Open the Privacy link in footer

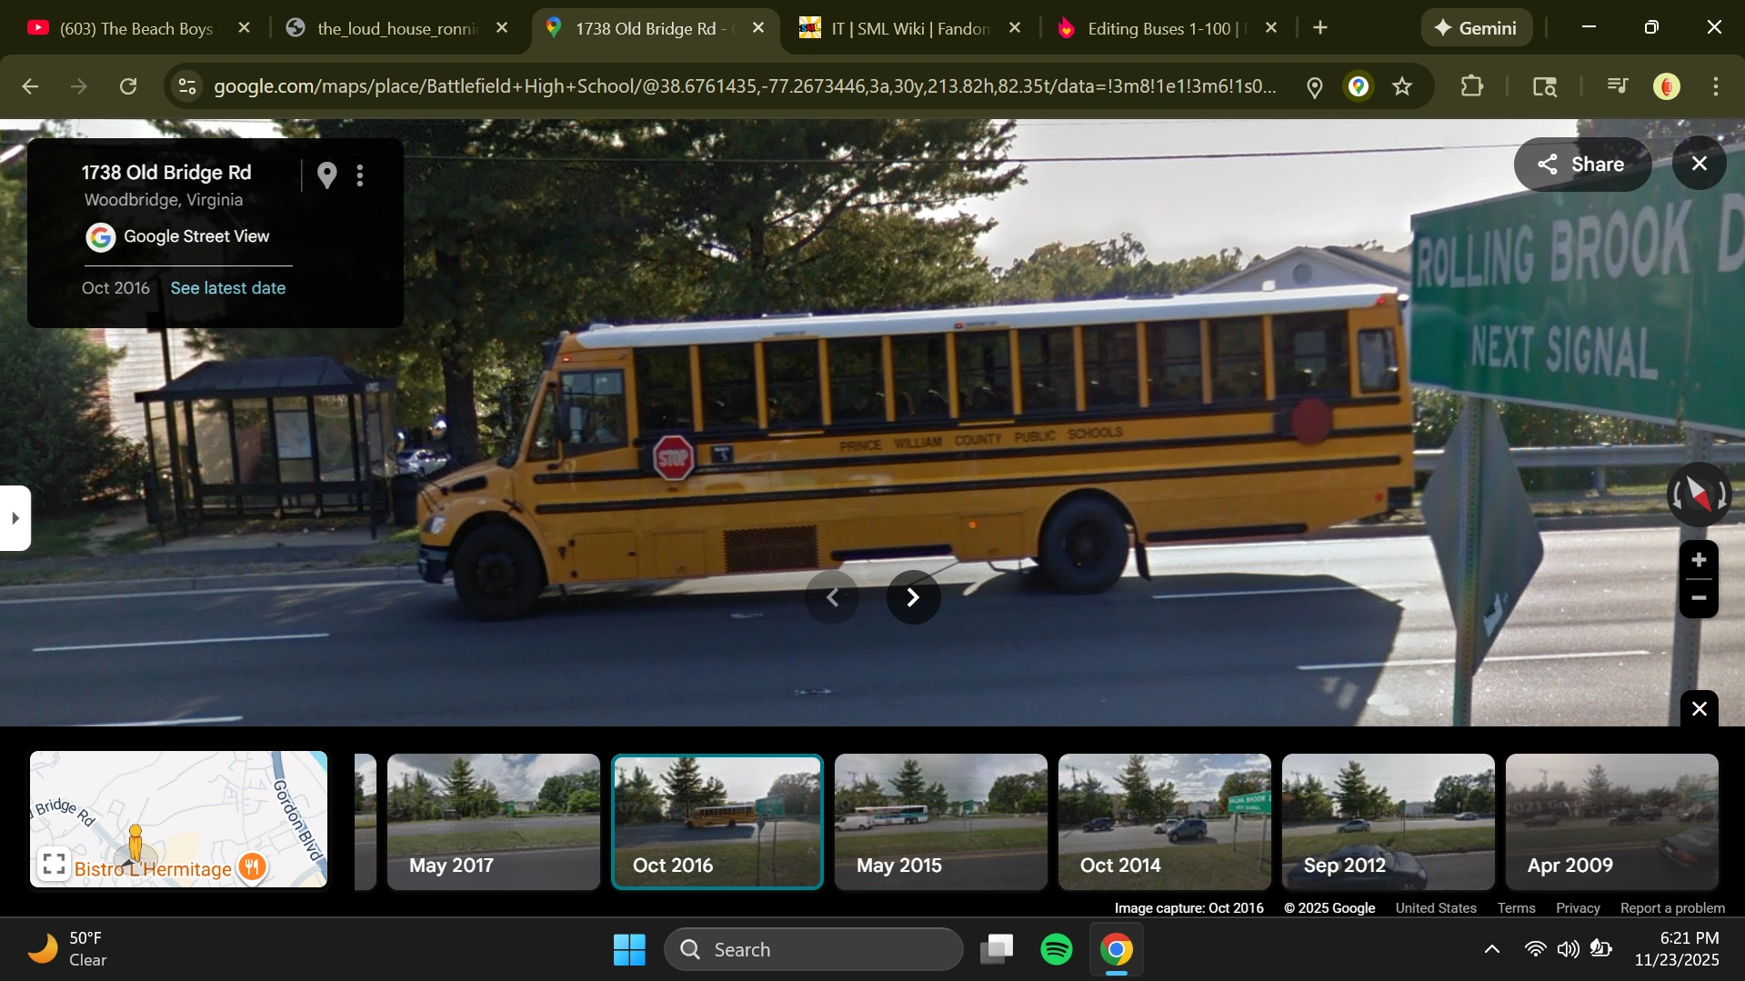pos(1578,908)
